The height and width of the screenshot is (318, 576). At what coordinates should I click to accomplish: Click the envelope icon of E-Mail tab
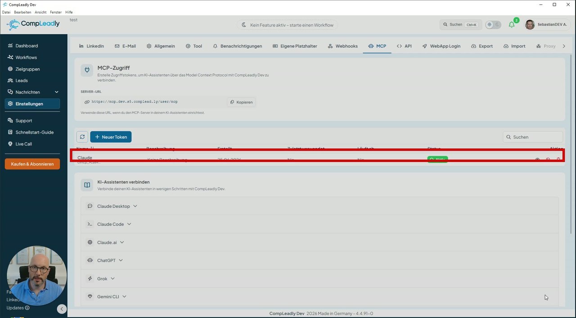click(x=117, y=46)
